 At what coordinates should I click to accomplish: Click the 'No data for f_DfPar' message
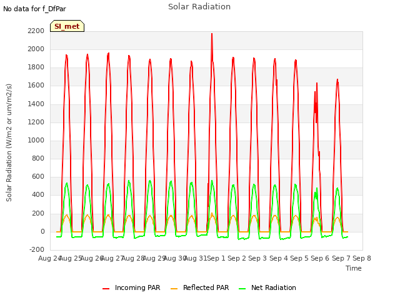pos(34,9)
